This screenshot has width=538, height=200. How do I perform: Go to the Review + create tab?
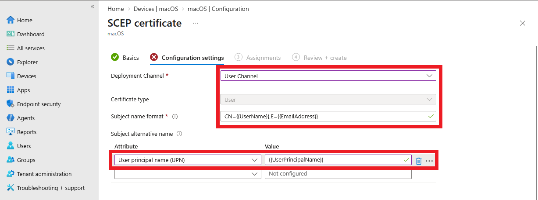point(319,58)
